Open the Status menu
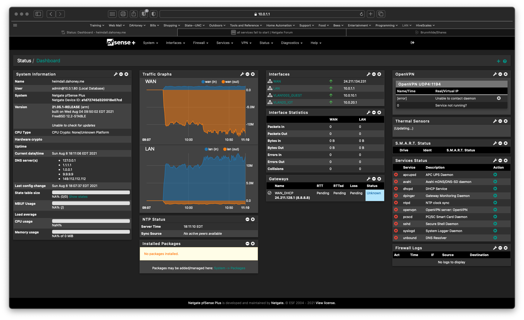The image size is (524, 320). (266, 43)
